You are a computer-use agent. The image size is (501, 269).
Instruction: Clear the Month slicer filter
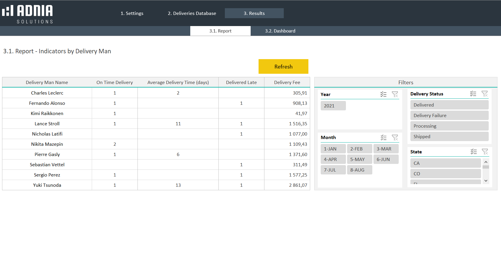point(395,138)
